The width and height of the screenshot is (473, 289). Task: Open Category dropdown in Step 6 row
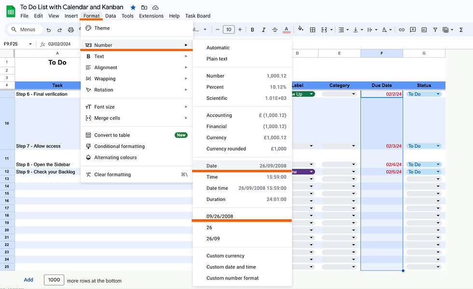coord(353,94)
